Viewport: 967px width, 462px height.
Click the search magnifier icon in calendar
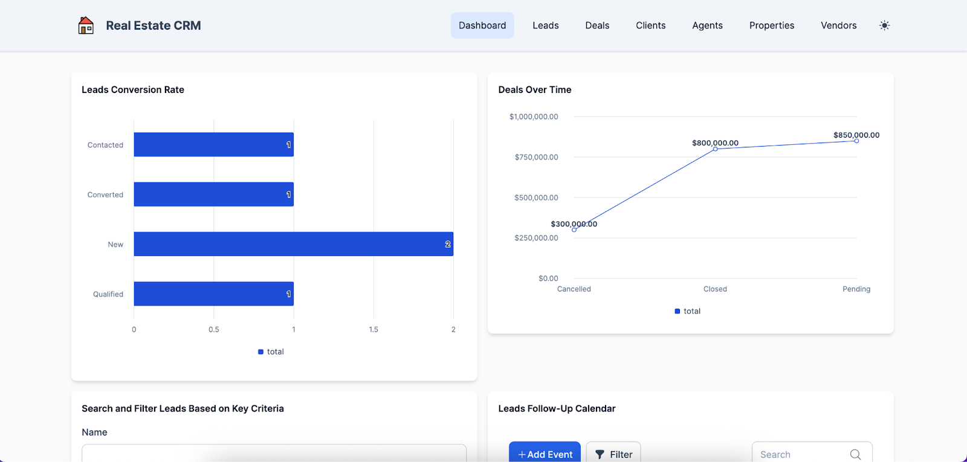point(855,454)
